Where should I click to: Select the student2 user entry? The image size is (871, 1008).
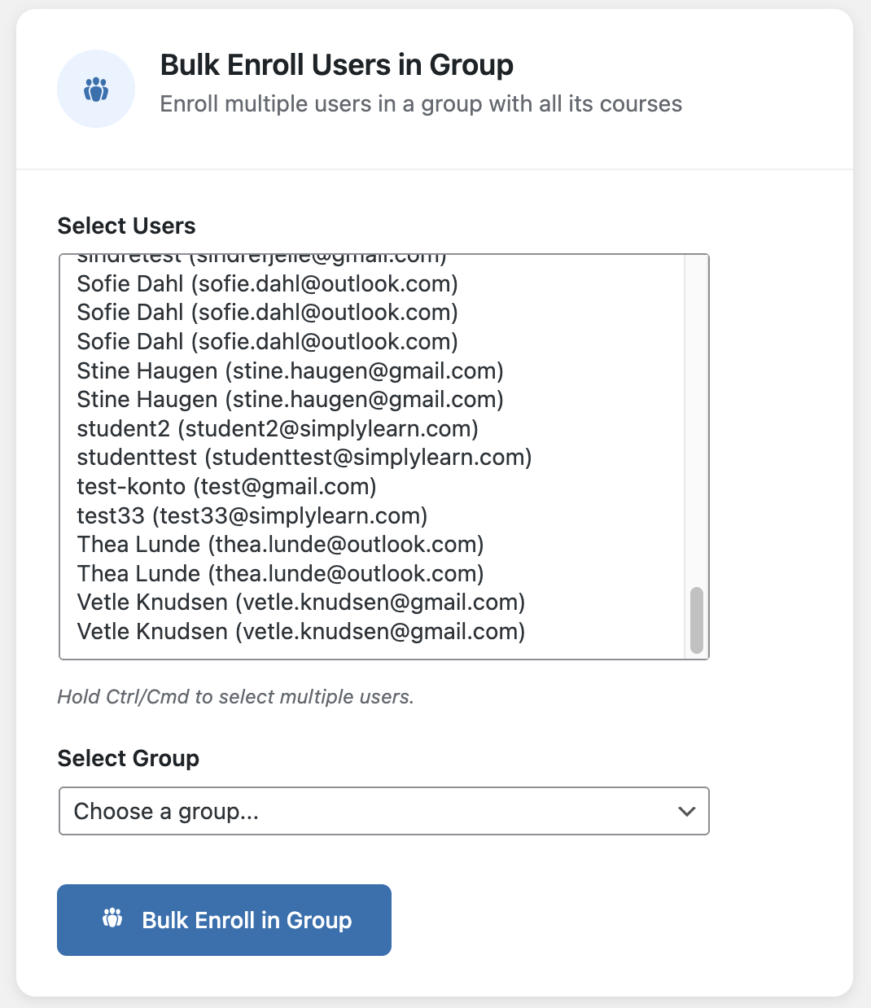pos(278,428)
